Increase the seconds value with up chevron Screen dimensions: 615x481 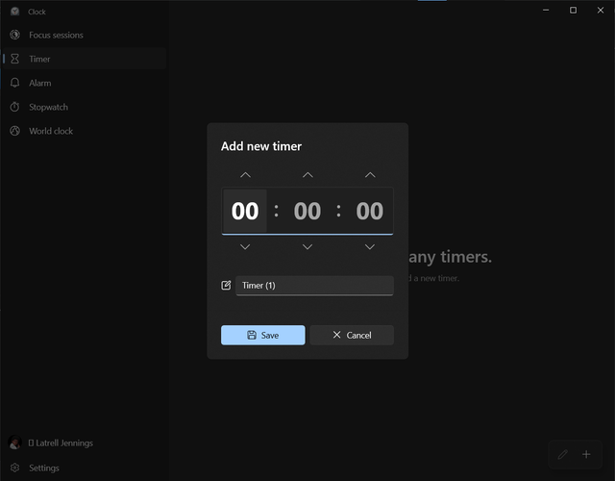point(370,175)
